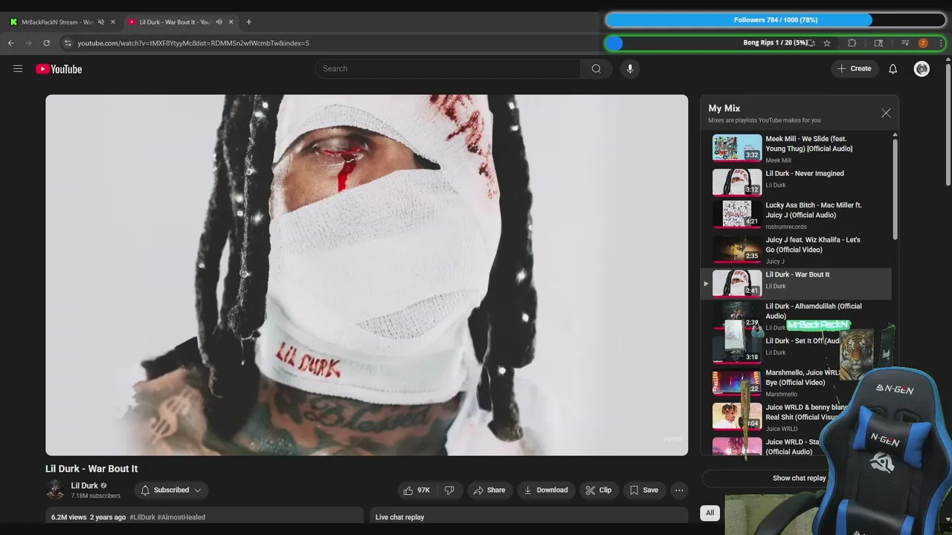952x535 pixels.
Task: Open the YouTube account avatar menu
Action: point(922,69)
